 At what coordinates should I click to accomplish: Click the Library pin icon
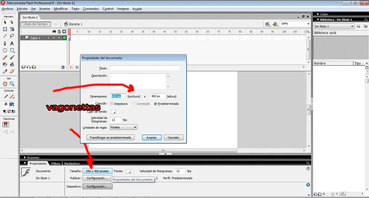tap(358, 26)
